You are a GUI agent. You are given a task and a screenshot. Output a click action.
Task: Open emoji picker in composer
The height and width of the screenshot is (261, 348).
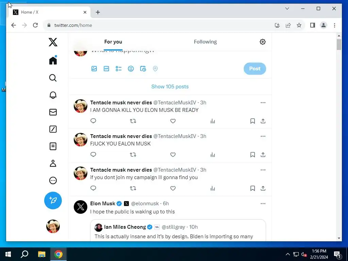click(131, 69)
